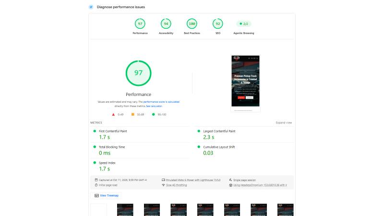The height and width of the screenshot is (216, 384).
Task: Click the session icon beside Single page session
Action: (x=230, y=180)
